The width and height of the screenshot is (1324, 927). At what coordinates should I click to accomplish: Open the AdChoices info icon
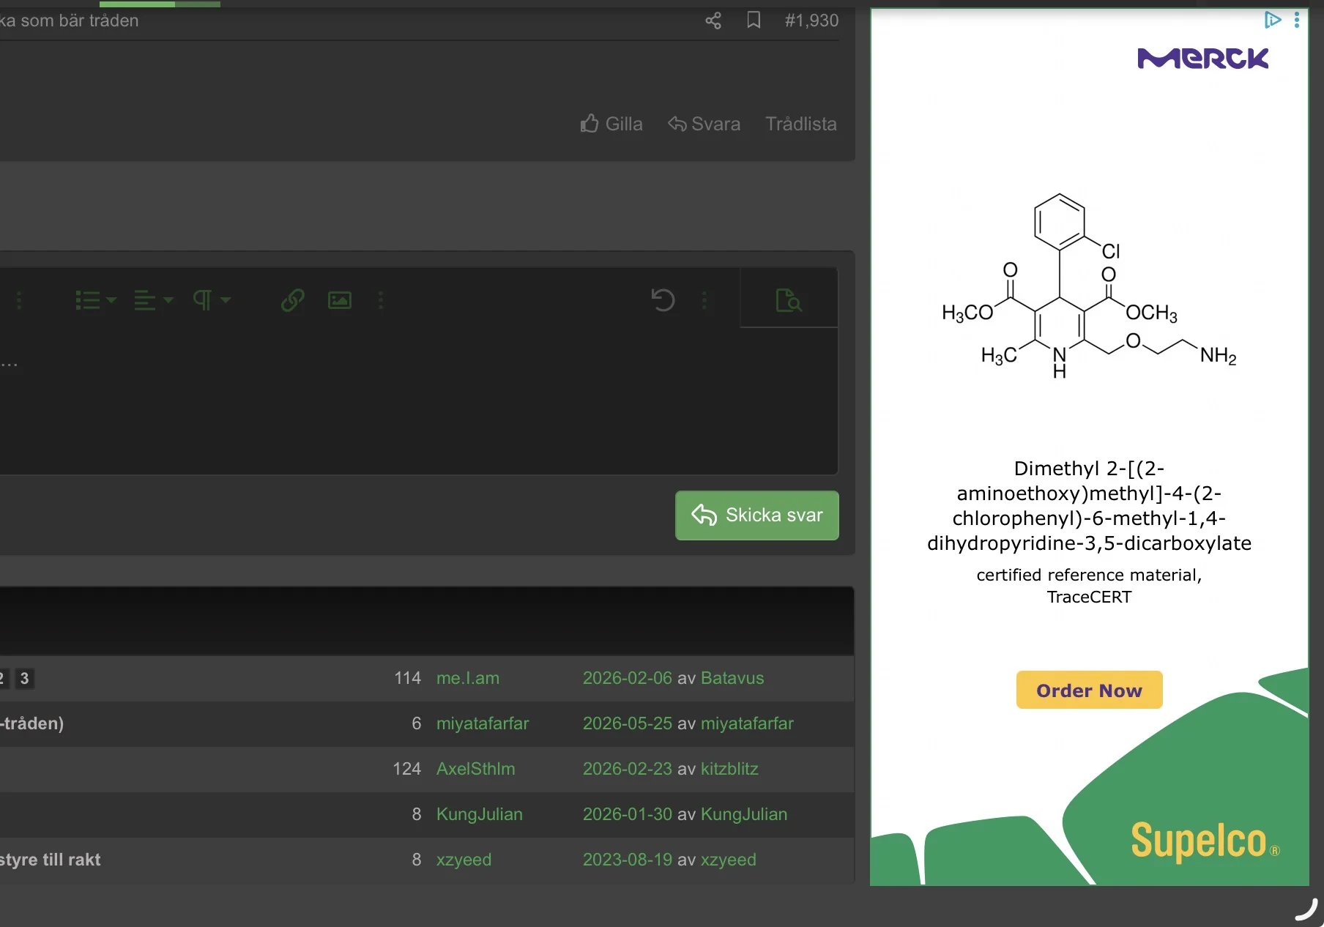pos(1273,20)
